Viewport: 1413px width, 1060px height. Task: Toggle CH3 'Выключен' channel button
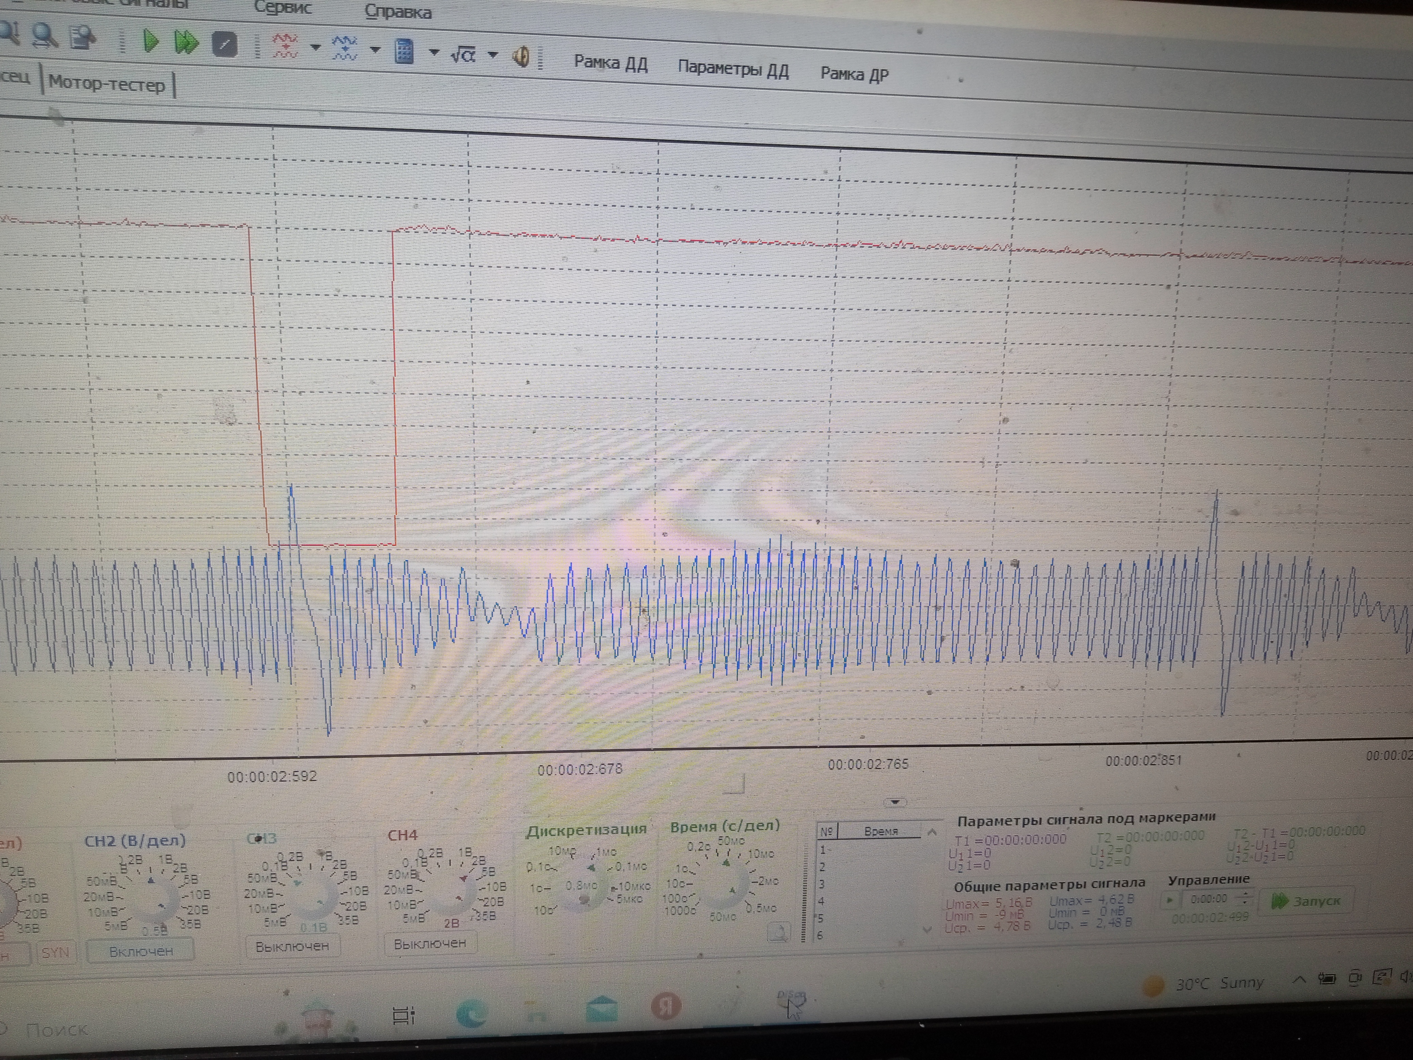[x=292, y=946]
